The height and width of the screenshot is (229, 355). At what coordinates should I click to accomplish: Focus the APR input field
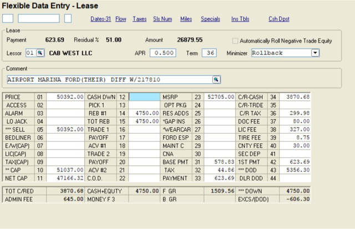coord(163,53)
